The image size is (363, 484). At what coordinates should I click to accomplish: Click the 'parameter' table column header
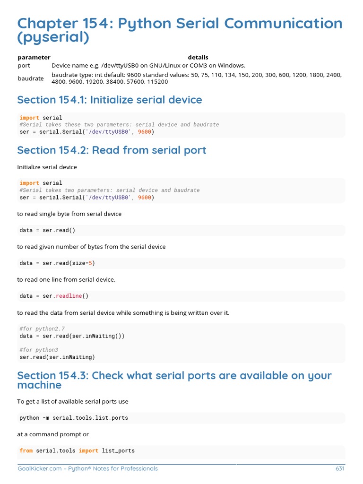(34, 57)
